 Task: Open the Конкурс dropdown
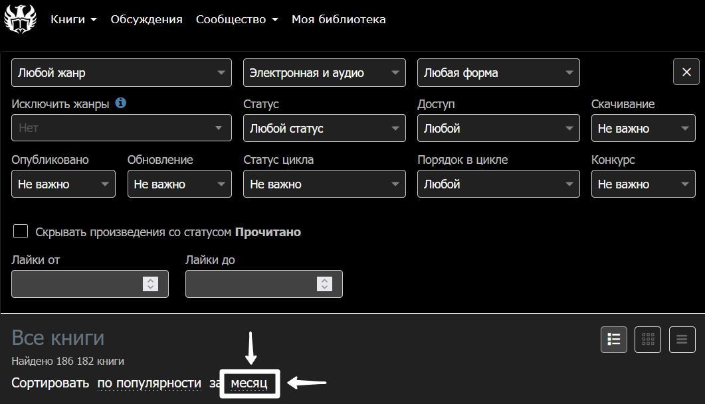coord(643,184)
